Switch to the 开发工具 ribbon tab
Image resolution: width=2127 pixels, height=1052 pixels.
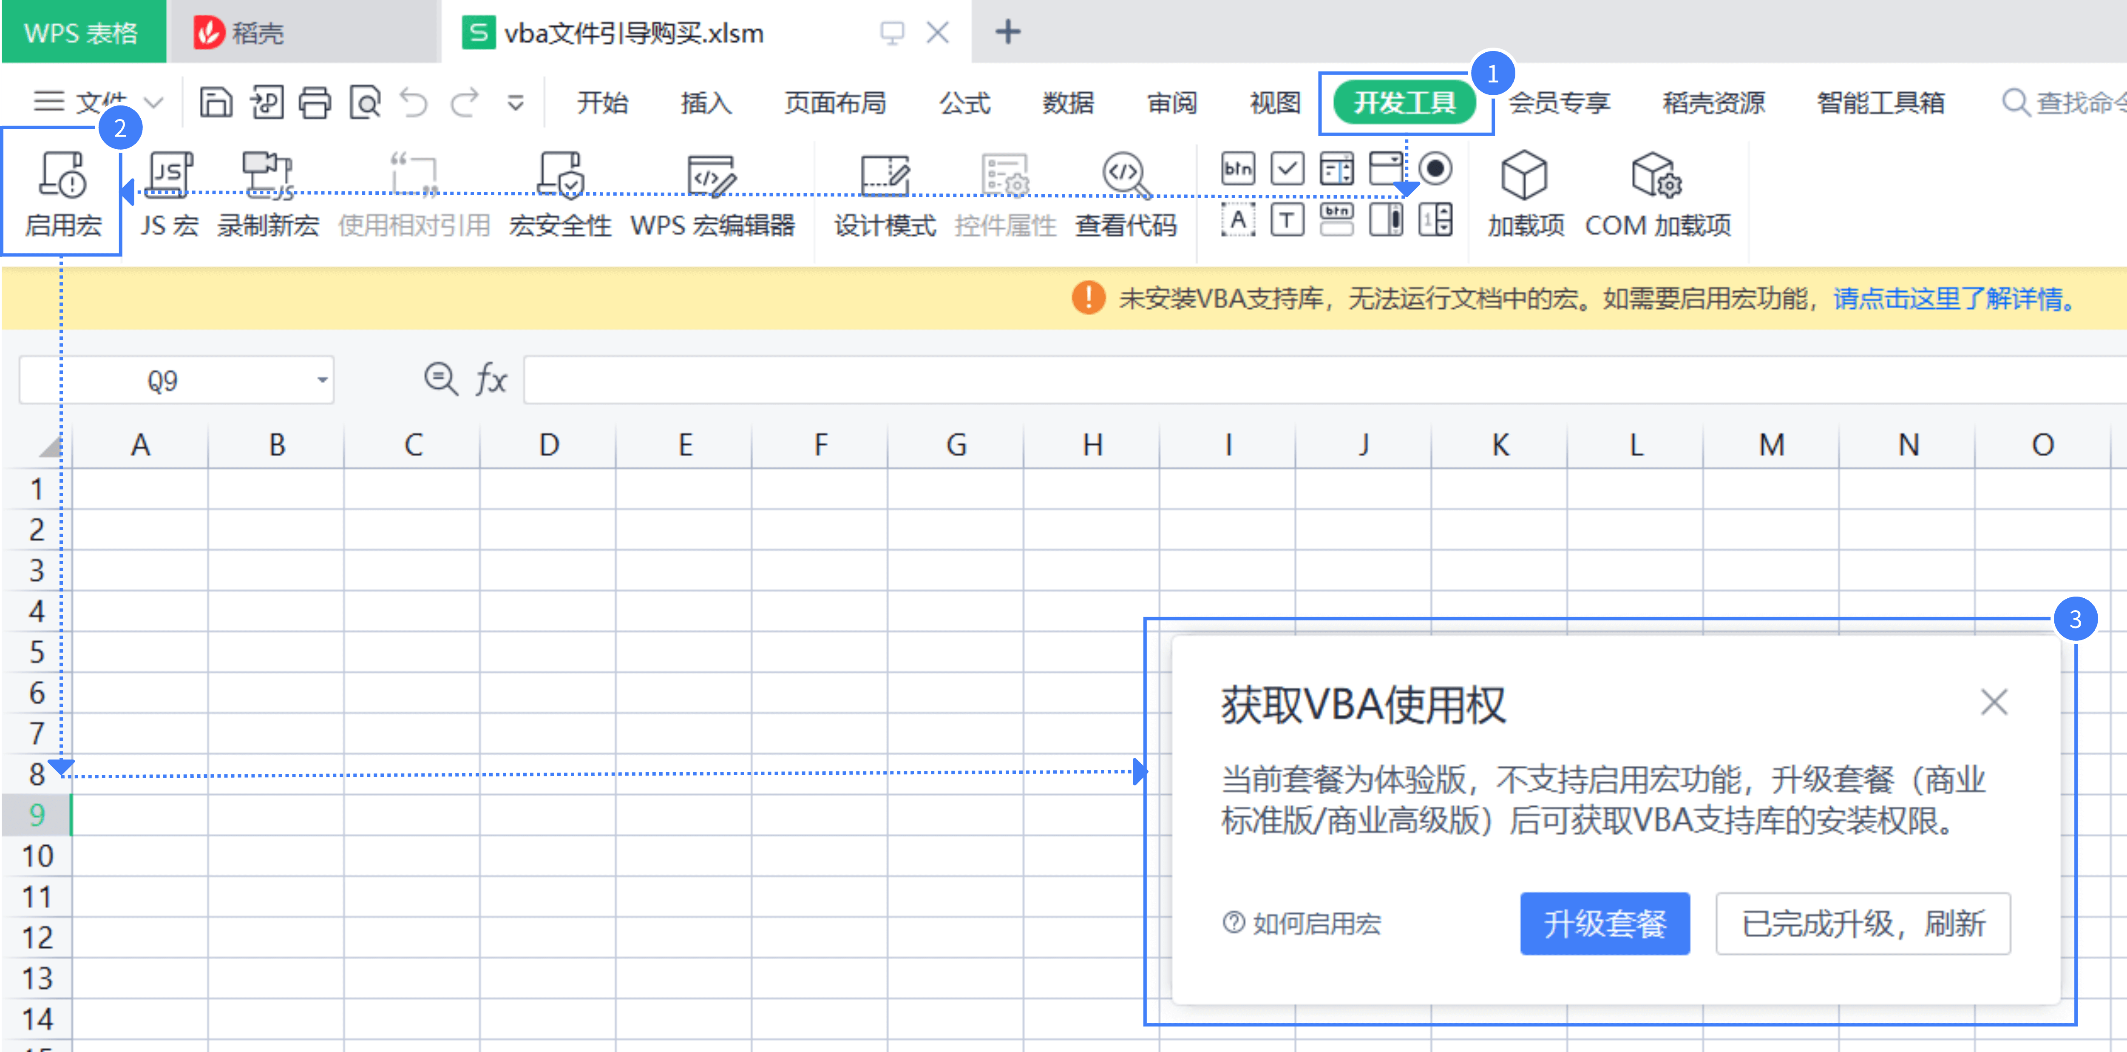pos(1405,102)
